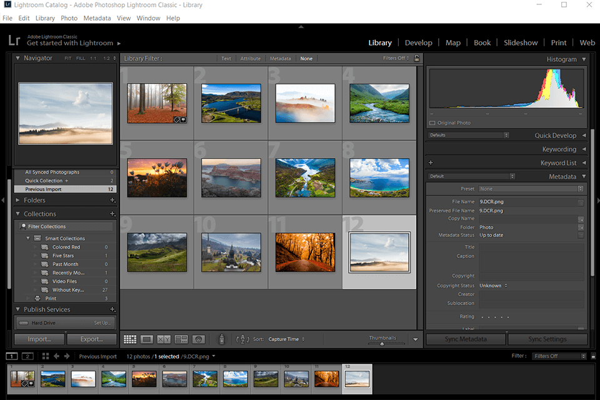The width and height of the screenshot is (600, 400).
Task: Collapse Smart Collections tree group
Action: [x=28, y=238]
